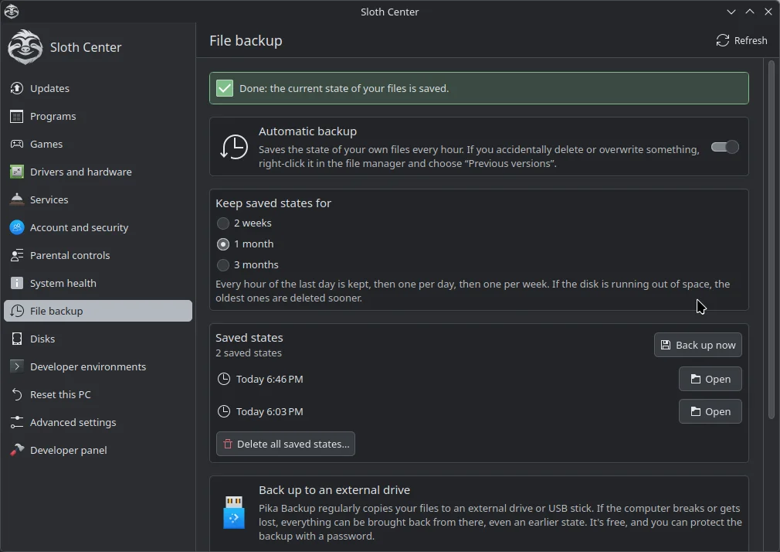Click the USB drive icon for external backup
Image resolution: width=780 pixels, height=552 pixels.
(x=234, y=512)
